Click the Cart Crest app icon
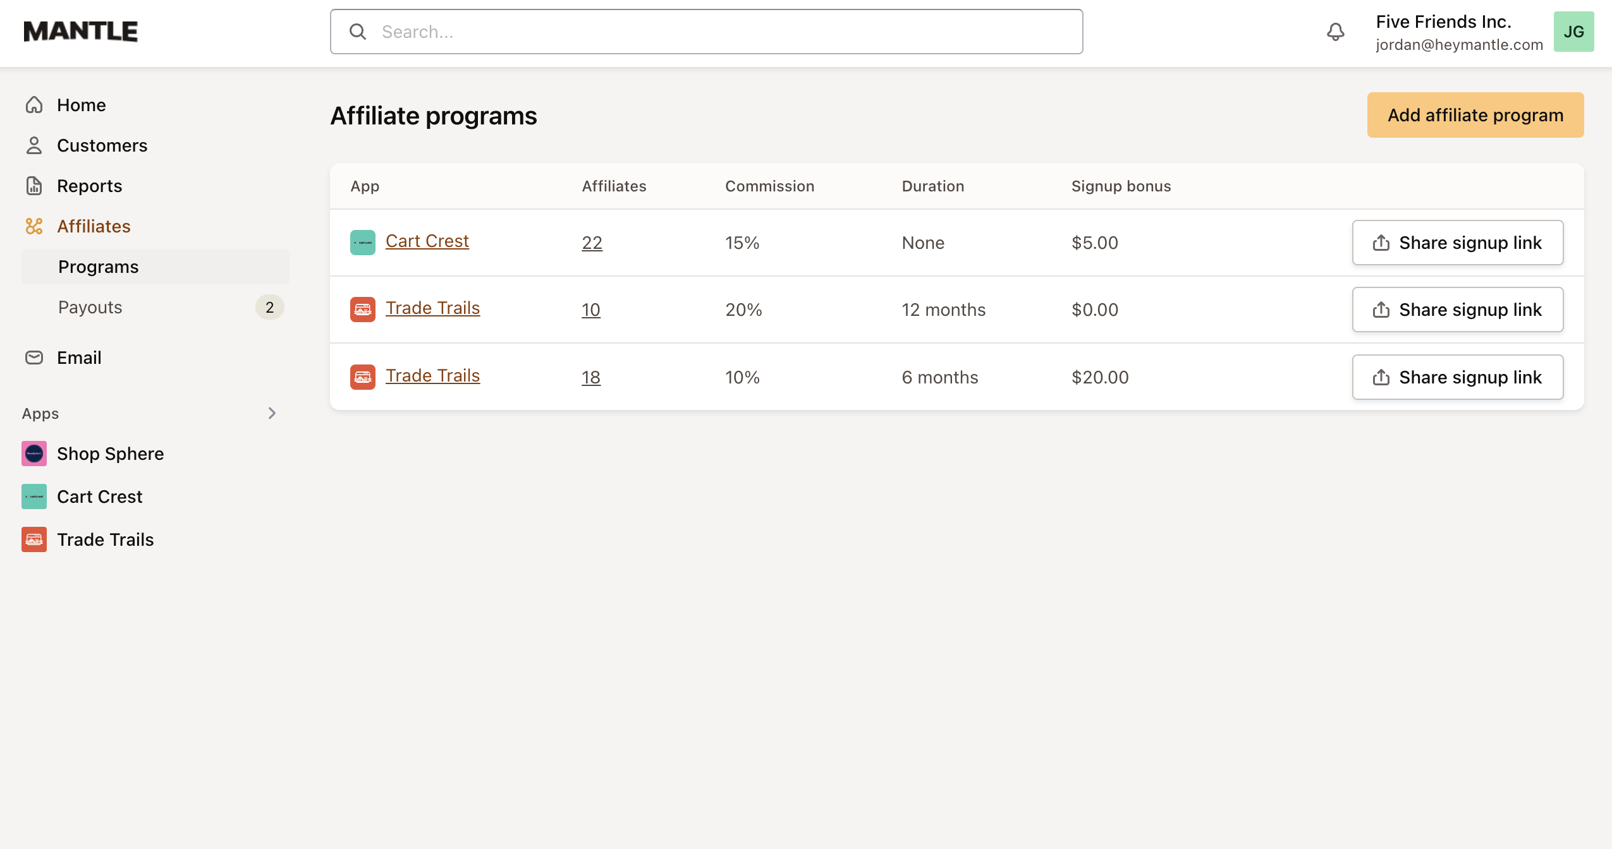1612x849 pixels. coord(34,497)
